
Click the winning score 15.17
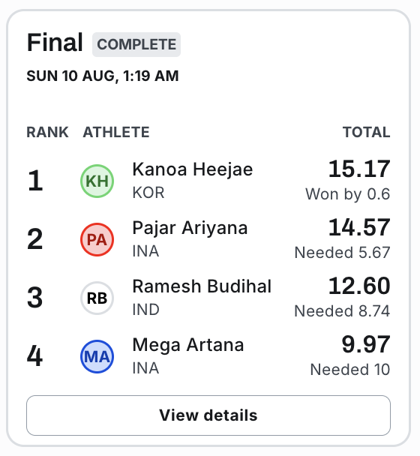tap(359, 169)
